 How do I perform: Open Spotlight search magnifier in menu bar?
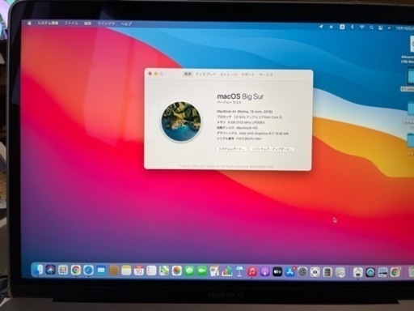coord(371,28)
